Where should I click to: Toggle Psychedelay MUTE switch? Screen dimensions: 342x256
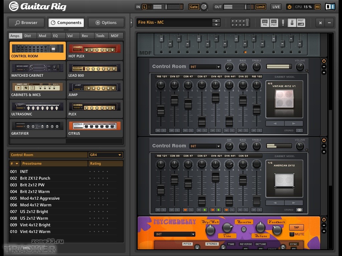click(x=292, y=234)
